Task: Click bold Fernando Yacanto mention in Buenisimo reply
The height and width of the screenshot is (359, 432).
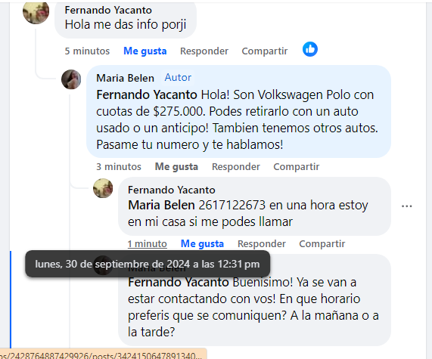Action: point(179,282)
